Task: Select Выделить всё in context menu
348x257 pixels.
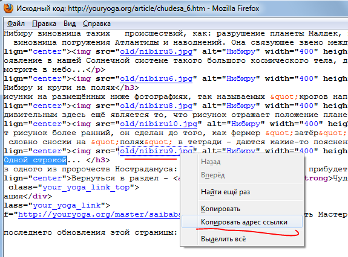Action: pyautogui.click(x=242, y=239)
